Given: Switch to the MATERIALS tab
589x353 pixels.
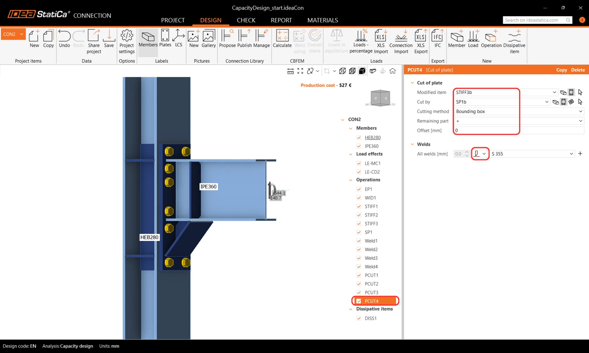Looking at the screenshot, I should [x=323, y=20].
